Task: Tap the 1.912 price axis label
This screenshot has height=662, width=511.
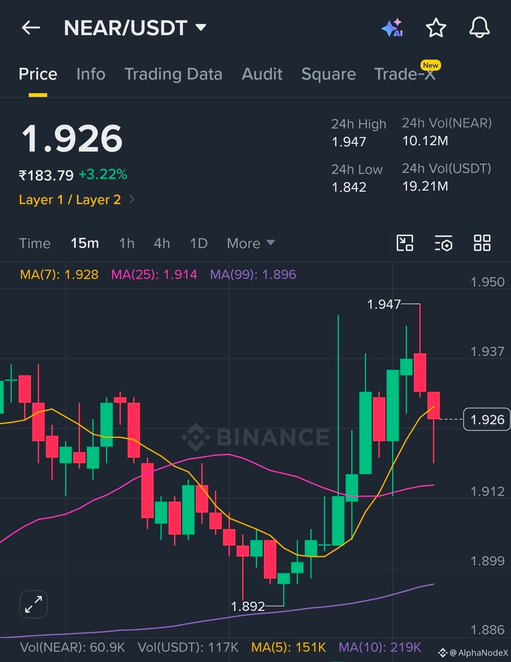Action: coord(487,492)
